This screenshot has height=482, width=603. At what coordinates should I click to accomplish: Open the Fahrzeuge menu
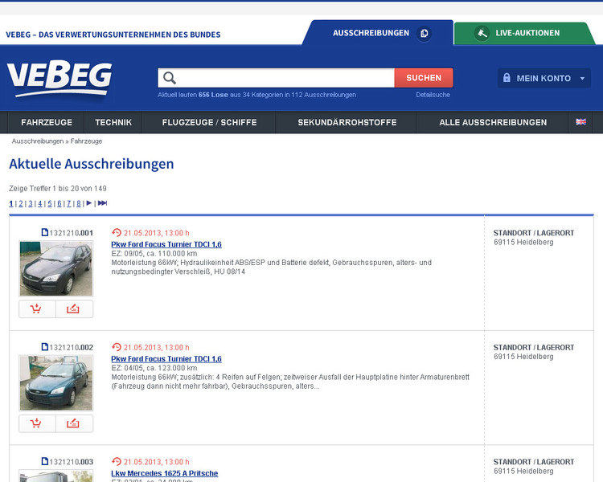click(47, 123)
